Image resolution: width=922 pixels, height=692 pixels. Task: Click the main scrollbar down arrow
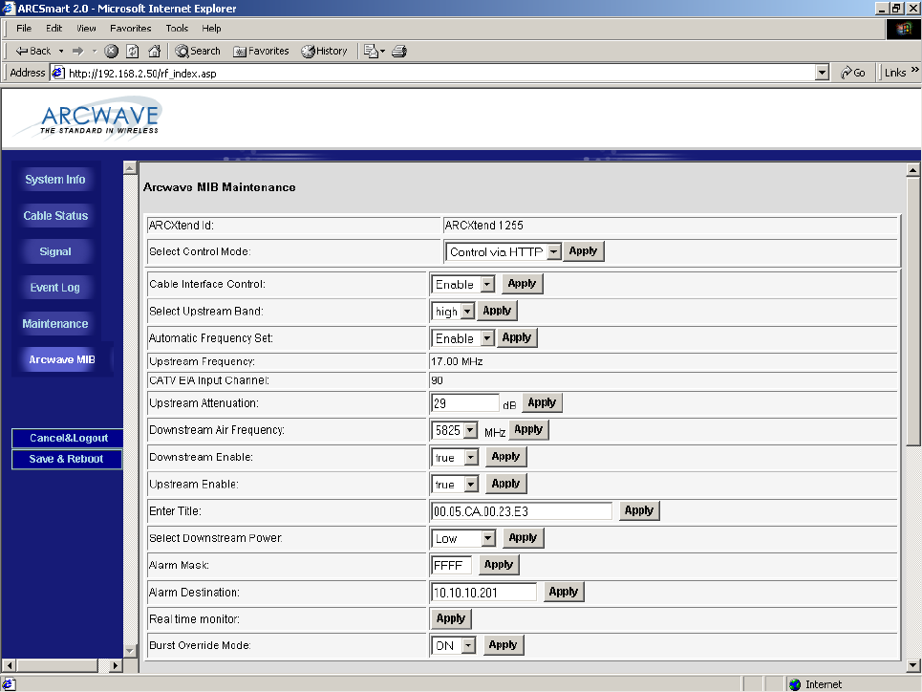(912, 665)
